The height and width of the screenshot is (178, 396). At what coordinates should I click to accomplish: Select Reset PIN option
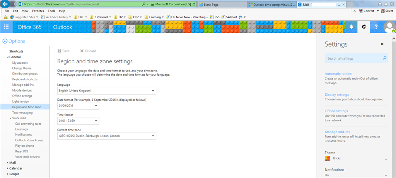click(x=22, y=151)
